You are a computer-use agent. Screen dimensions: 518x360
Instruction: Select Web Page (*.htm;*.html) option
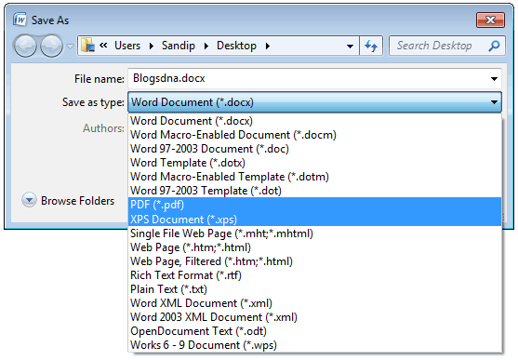coord(314,247)
